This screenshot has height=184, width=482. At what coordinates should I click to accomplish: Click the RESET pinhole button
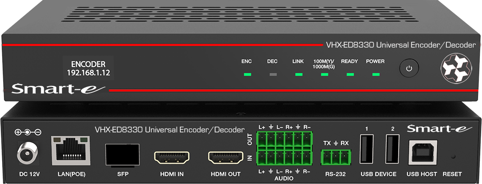click(453, 156)
